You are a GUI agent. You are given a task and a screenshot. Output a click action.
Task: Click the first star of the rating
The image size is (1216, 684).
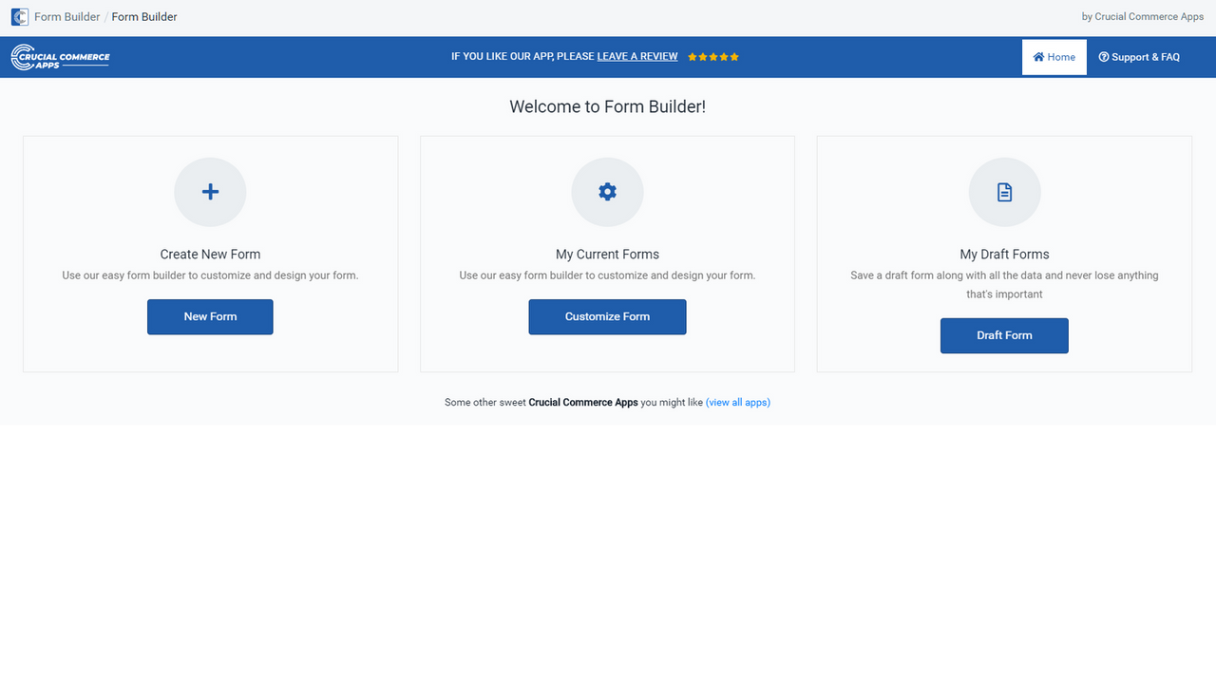coord(691,56)
